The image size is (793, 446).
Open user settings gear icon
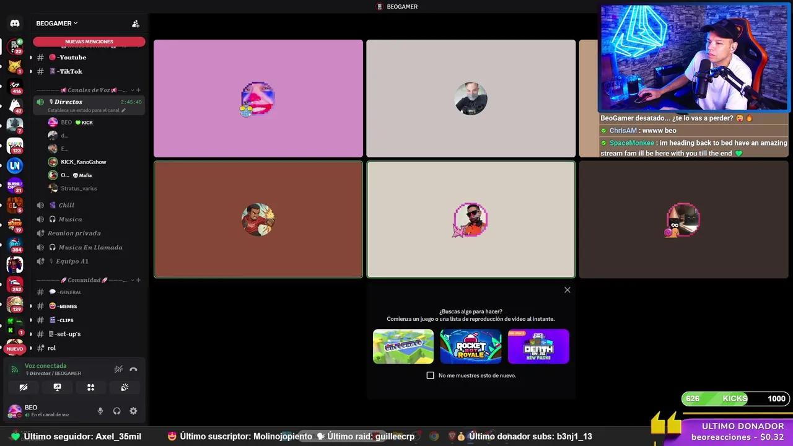coord(133,411)
